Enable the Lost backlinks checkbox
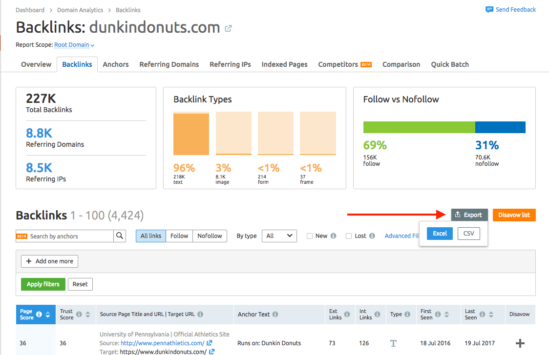549x355 pixels. (349, 236)
